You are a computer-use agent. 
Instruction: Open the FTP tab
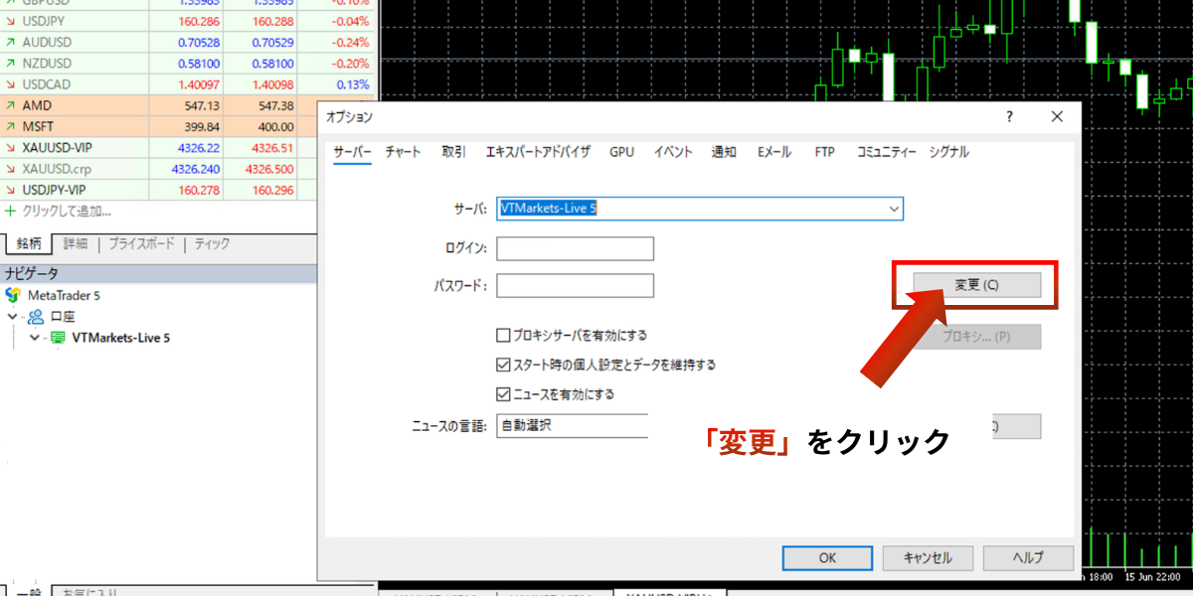824,152
